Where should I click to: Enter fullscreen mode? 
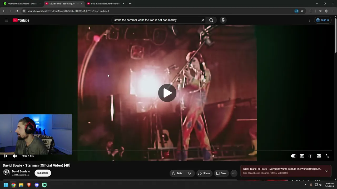[327, 156]
